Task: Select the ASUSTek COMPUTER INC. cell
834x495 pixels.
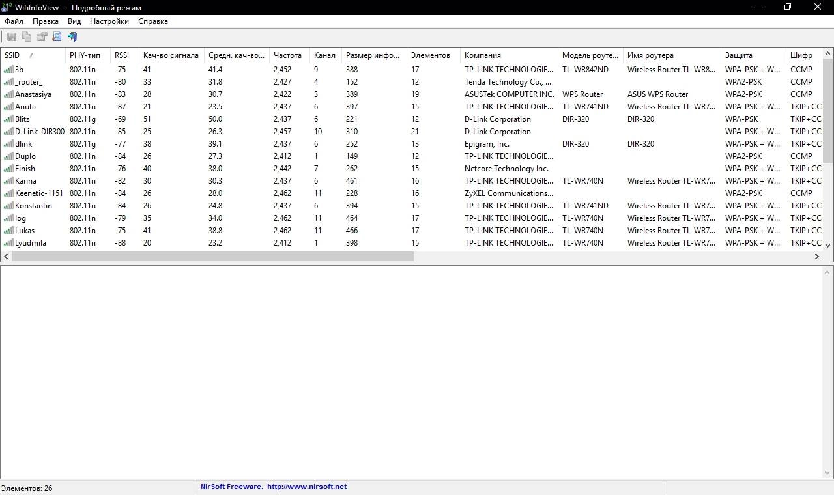Action: [x=509, y=94]
